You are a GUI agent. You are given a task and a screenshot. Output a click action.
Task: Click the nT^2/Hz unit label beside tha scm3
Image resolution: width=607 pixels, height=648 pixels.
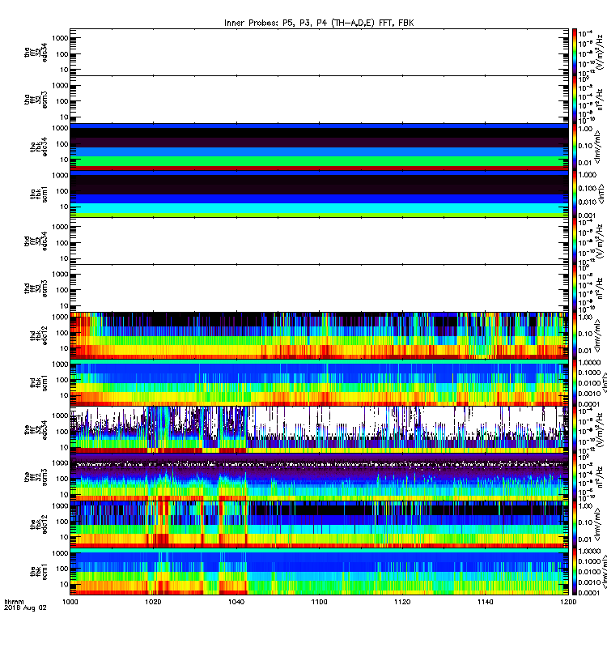pos(601,100)
